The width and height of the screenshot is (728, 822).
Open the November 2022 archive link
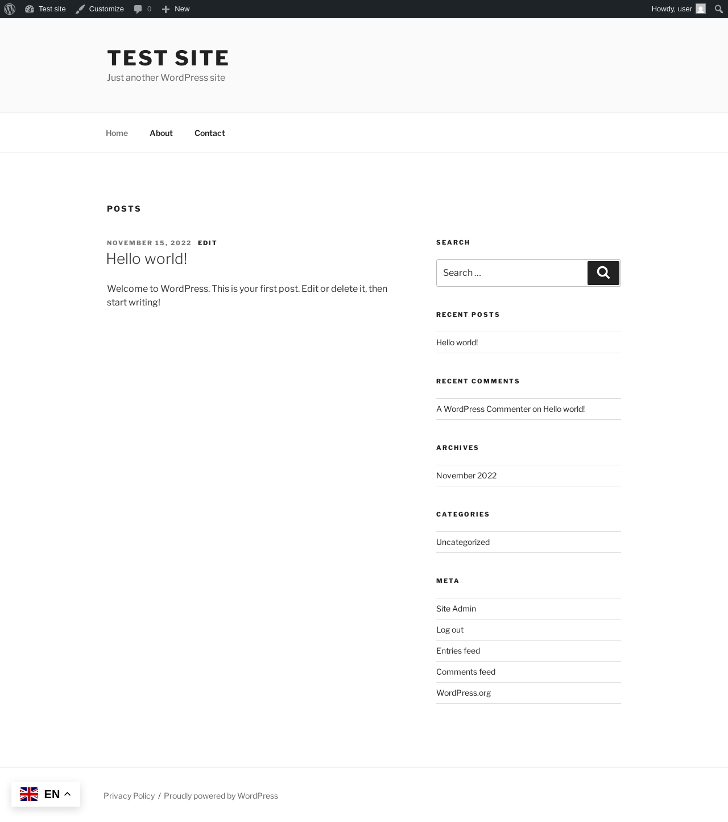466,476
